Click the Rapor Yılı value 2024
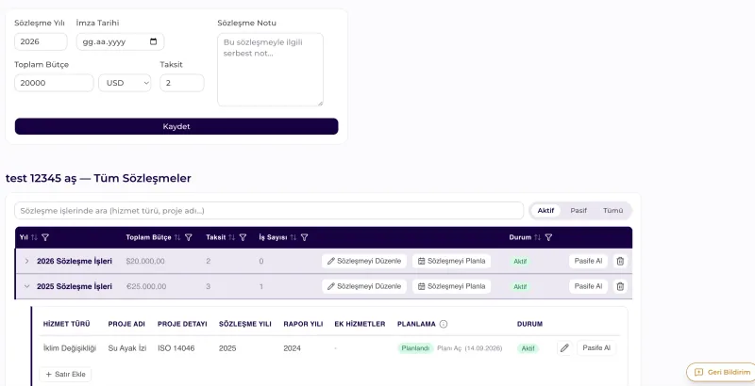Image resolution: width=755 pixels, height=386 pixels. click(293, 348)
